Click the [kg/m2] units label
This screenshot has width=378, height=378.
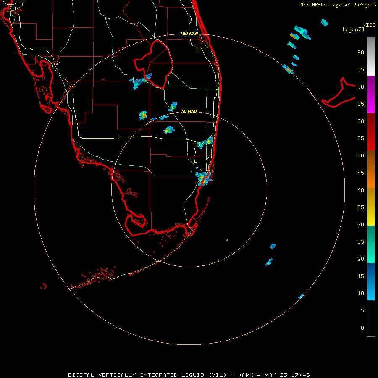click(353, 29)
